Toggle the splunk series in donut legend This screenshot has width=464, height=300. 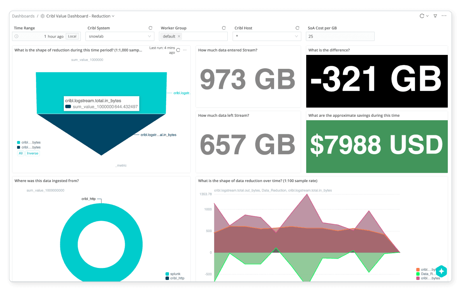coord(174,274)
